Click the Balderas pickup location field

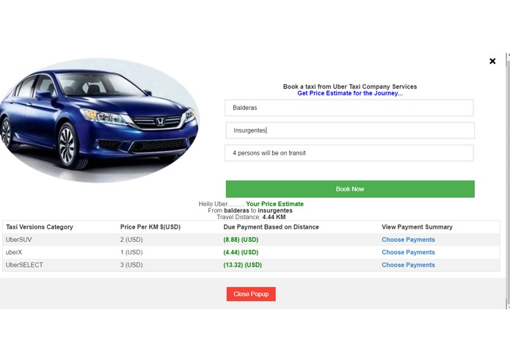click(x=349, y=108)
